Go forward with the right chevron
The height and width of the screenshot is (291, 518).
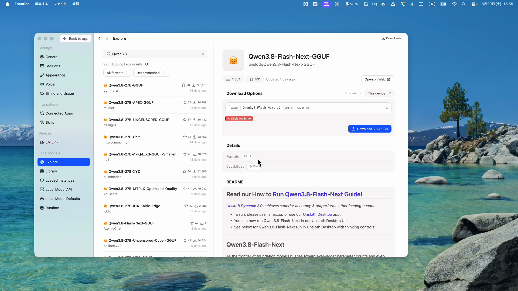[107, 39]
